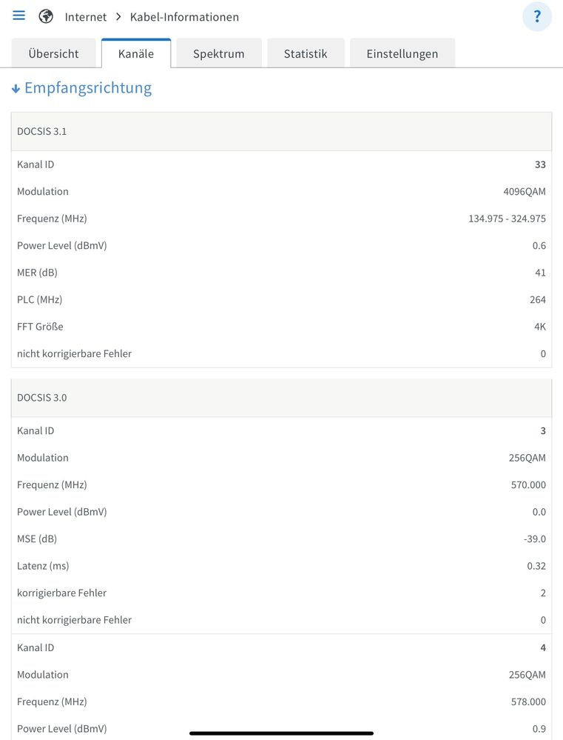The width and height of the screenshot is (563, 740).
Task: Click the Internet breadcrumb link
Action: (85, 16)
